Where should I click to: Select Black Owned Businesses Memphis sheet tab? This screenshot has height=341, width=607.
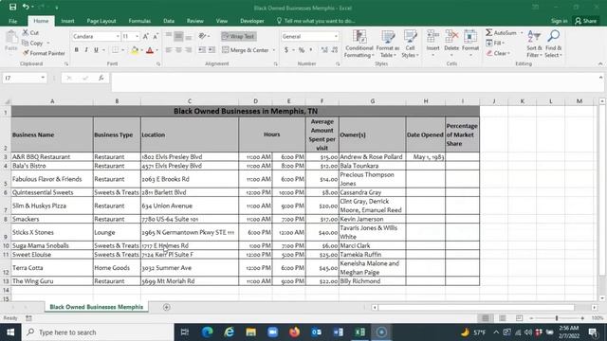[x=96, y=307]
